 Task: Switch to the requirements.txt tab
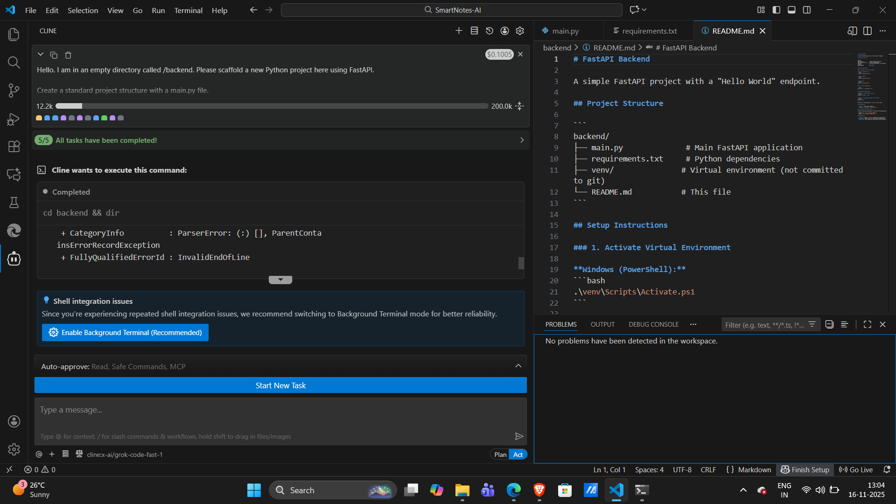[x=649, y=31]
